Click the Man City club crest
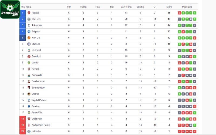Screen dimensions: 216x135 click(29, 19)
